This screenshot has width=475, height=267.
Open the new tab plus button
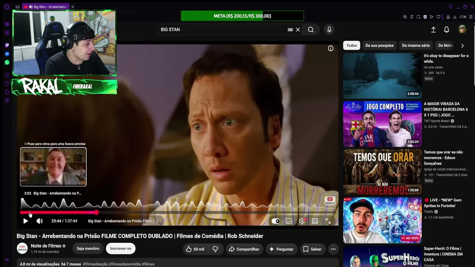pyautogui.click(x=72, y=7)
